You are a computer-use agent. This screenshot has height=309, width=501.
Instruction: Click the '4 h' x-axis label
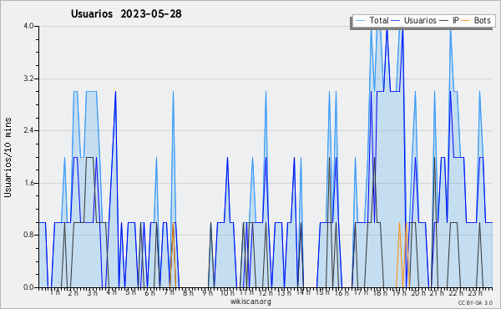[112, 292]
